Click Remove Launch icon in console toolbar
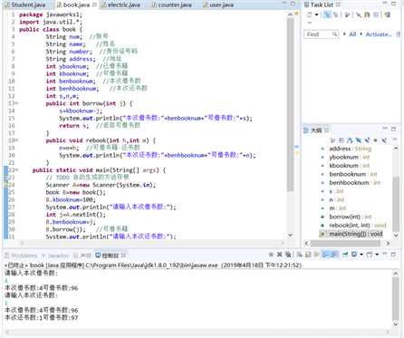The height and width of the screenshot is (338, 404). [280, 255]
